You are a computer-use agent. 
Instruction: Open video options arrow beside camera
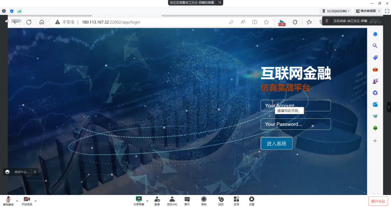coord(35,201)
